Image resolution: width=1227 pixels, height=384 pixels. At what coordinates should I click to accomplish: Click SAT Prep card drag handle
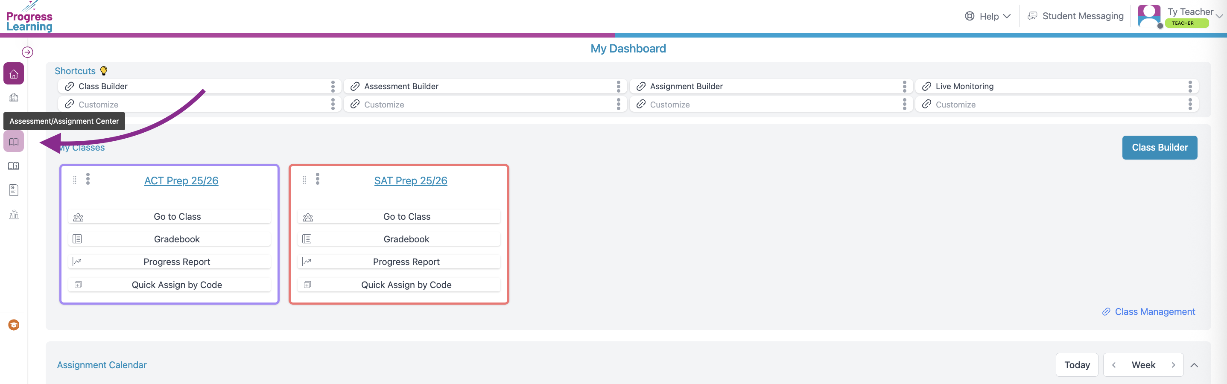304,180
